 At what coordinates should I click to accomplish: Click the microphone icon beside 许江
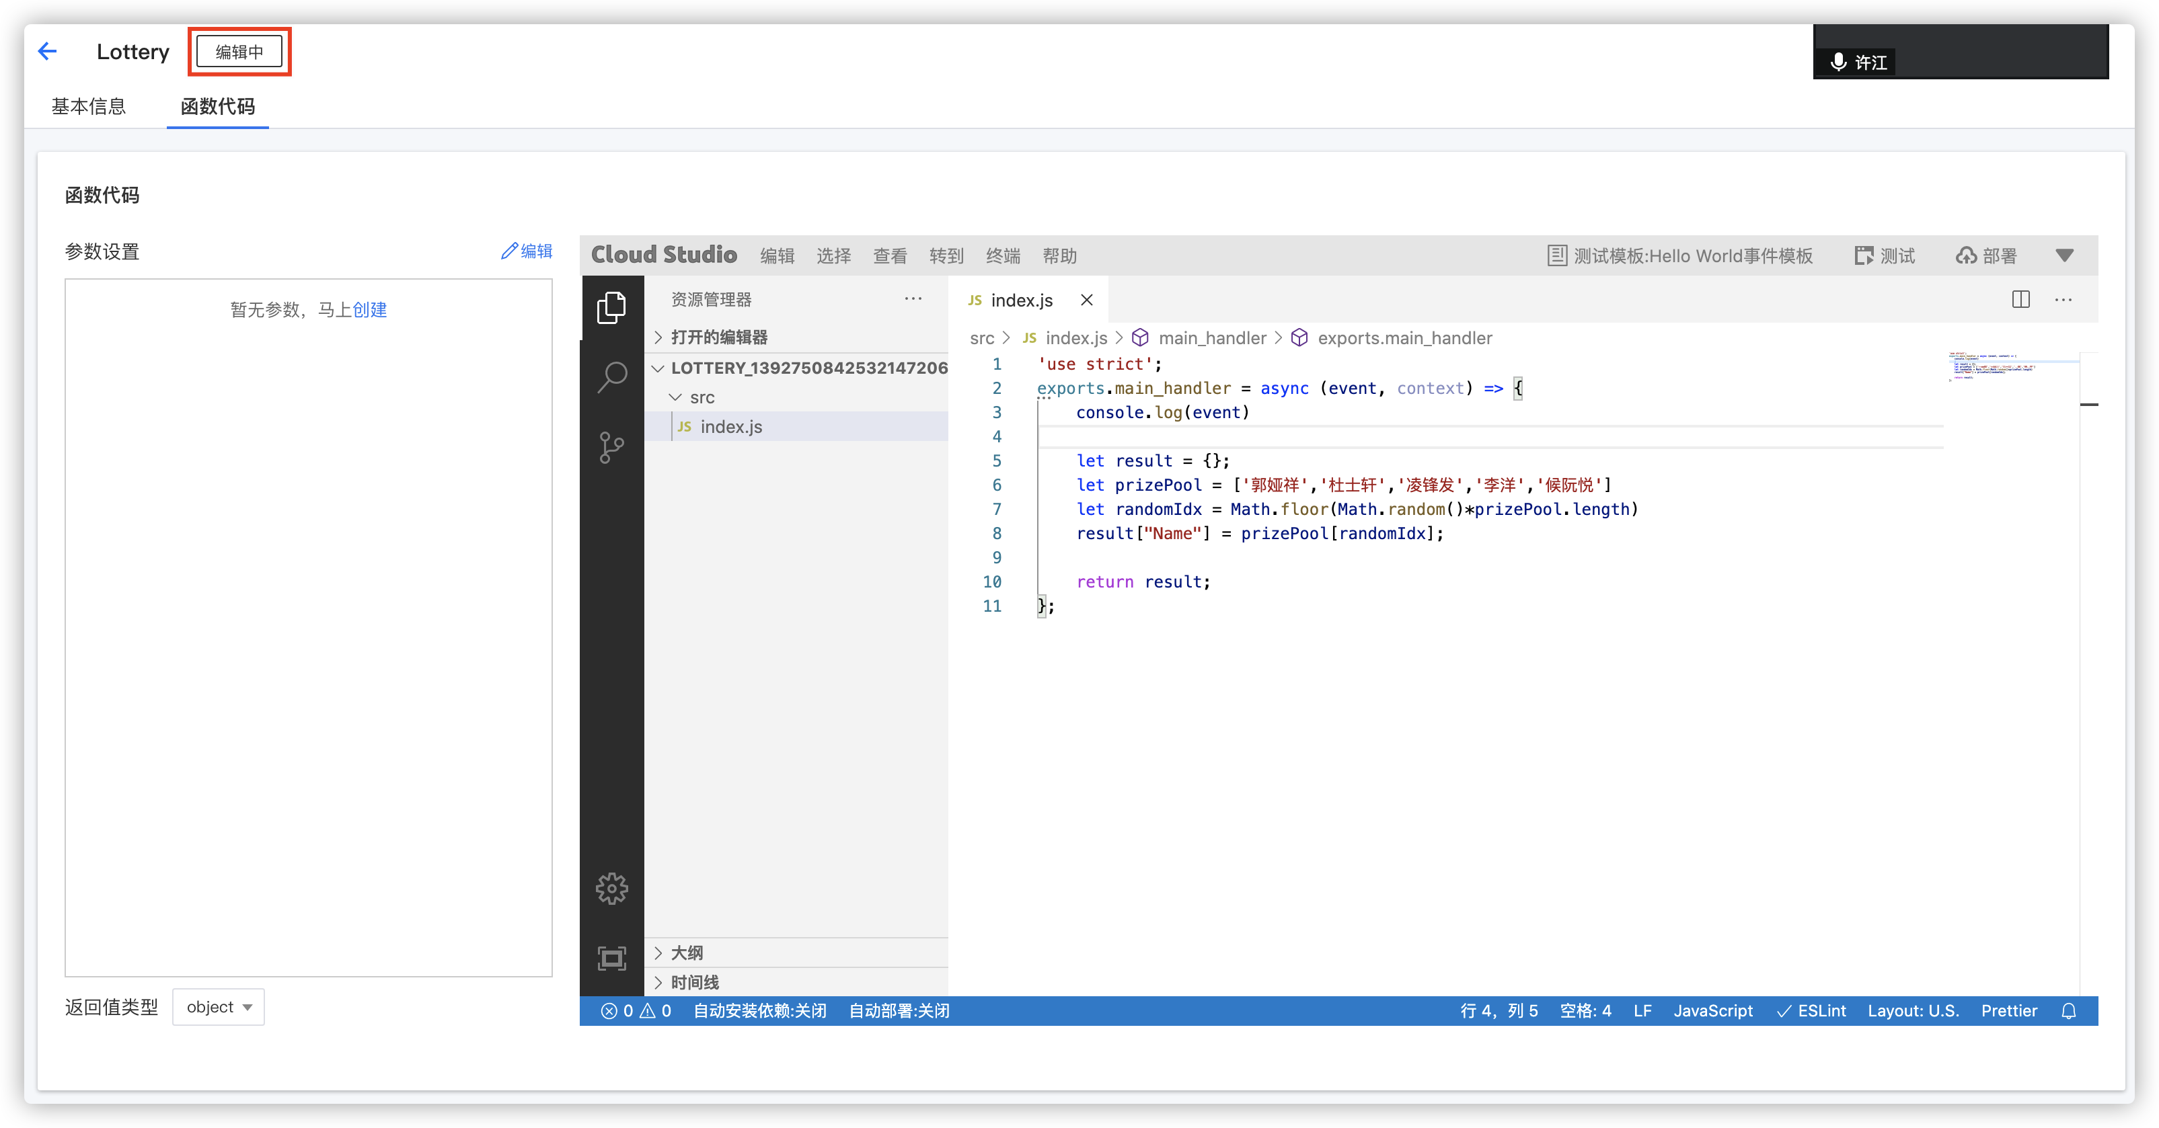tap(1838, 62)
